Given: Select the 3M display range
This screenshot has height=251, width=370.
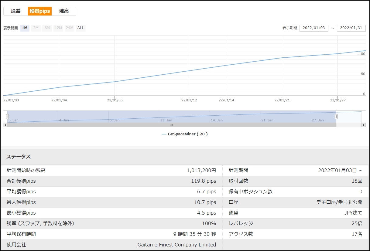Looking at the screenshot, I should pyautogui.click(x=36, y=28).
